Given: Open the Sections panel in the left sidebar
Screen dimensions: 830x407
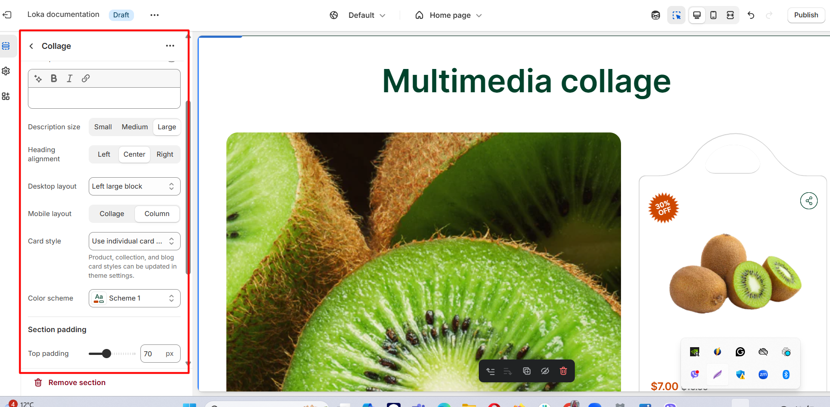Looking at the screenshot, I should point(6,46).
